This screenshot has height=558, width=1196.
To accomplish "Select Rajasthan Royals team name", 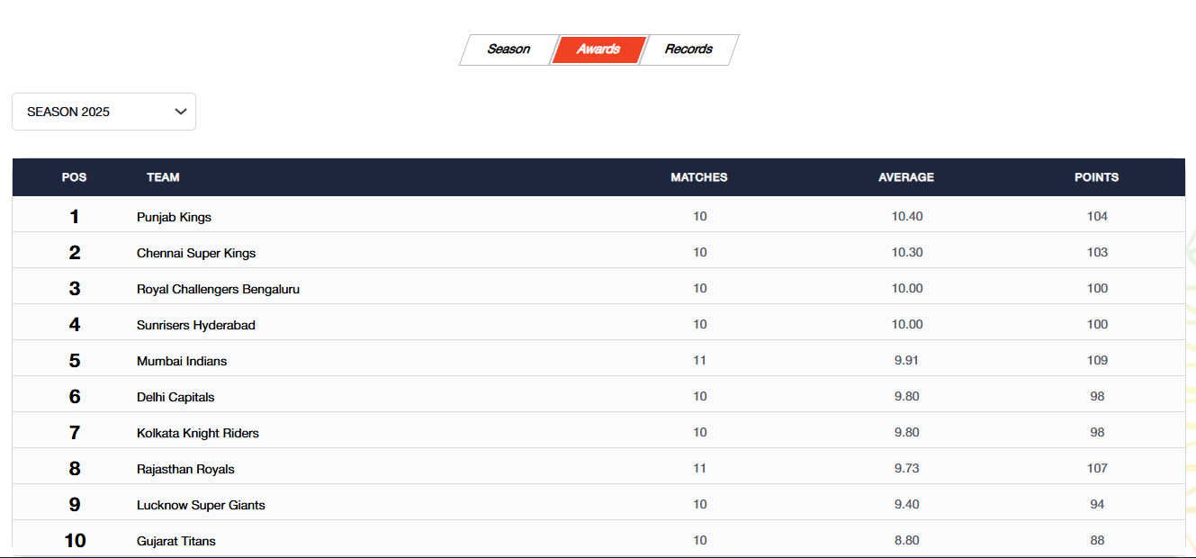I will coord(185,469).
